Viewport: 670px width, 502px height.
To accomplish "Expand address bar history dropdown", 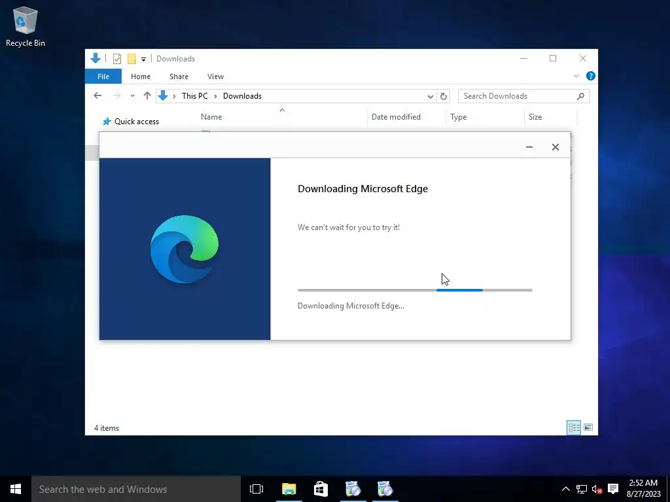I will (431, 97).
